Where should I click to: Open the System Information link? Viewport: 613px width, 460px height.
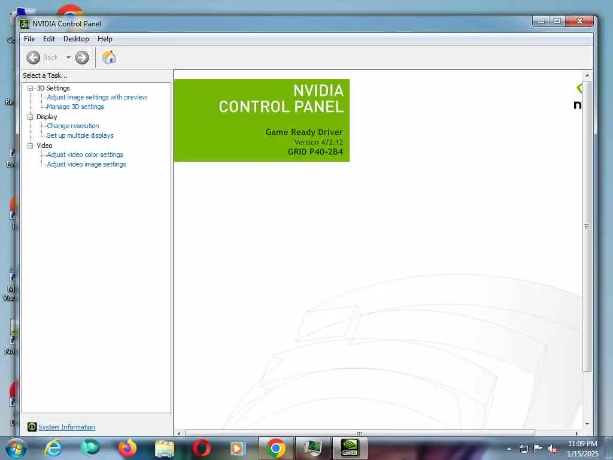(x=66, y=427)
